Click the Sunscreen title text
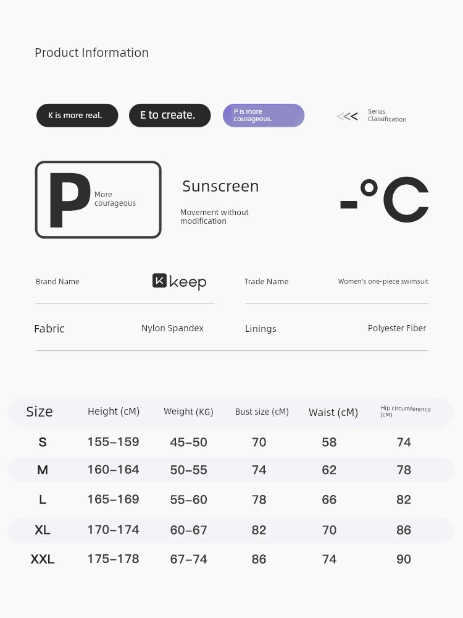 [x=220, y=186]
